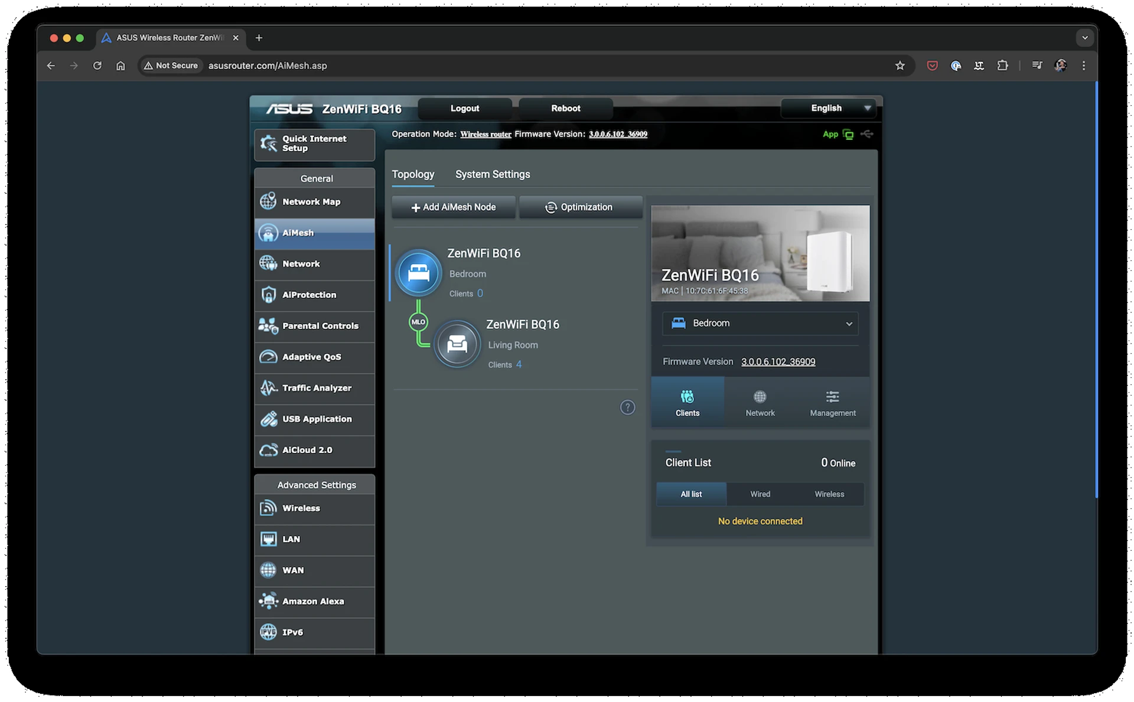Click the Bedroom clients count 0
This screenshot has height=702, width=1134.
(480, 293)
